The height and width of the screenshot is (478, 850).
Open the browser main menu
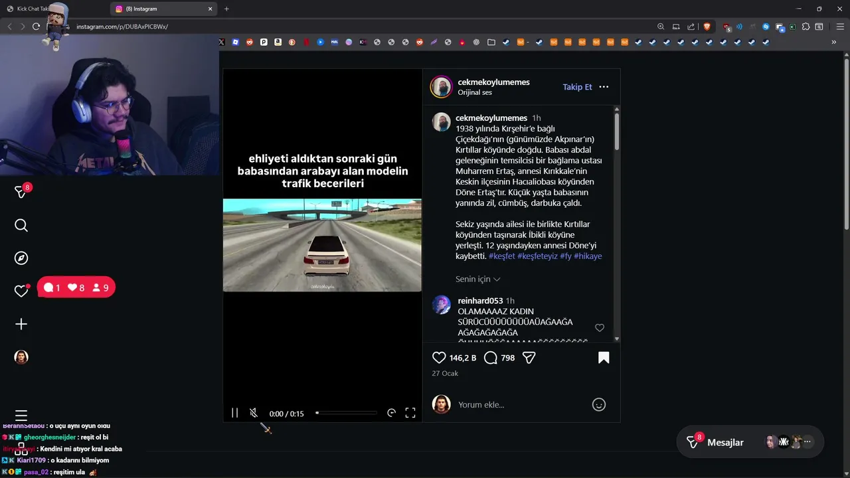[840, 27]
